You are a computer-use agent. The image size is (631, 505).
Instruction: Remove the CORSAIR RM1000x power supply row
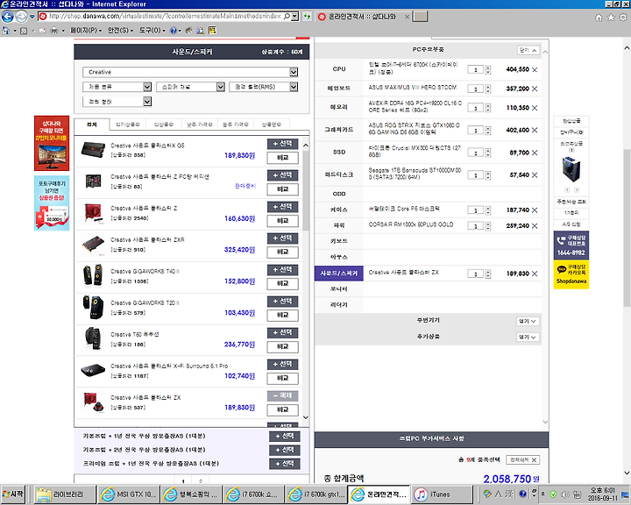tap(535, 226)
